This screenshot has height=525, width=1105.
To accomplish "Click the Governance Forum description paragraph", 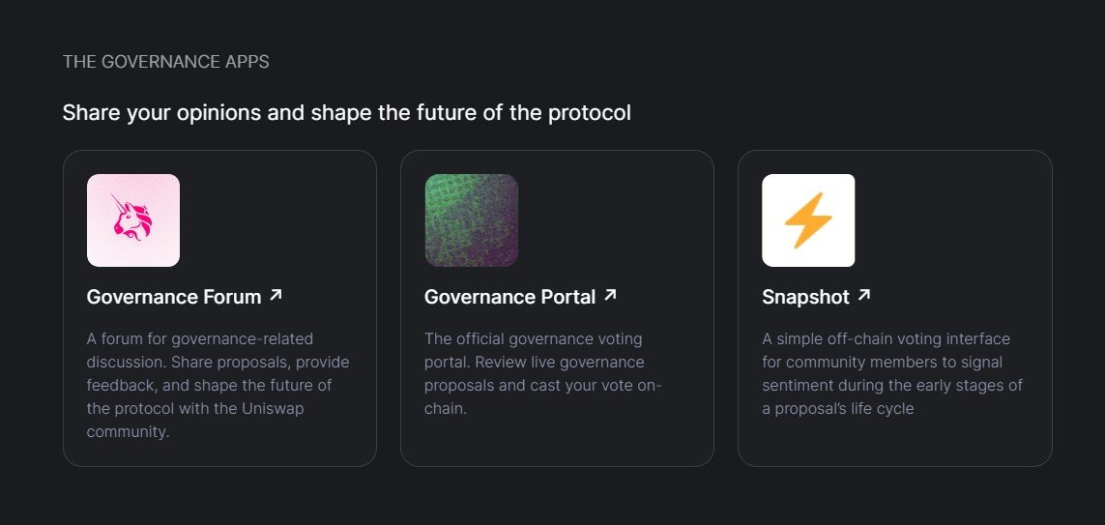I will [218, 386].
